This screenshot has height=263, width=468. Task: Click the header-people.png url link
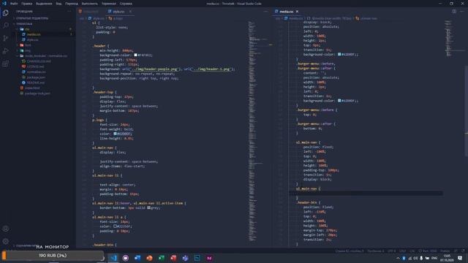pos(154,69)
